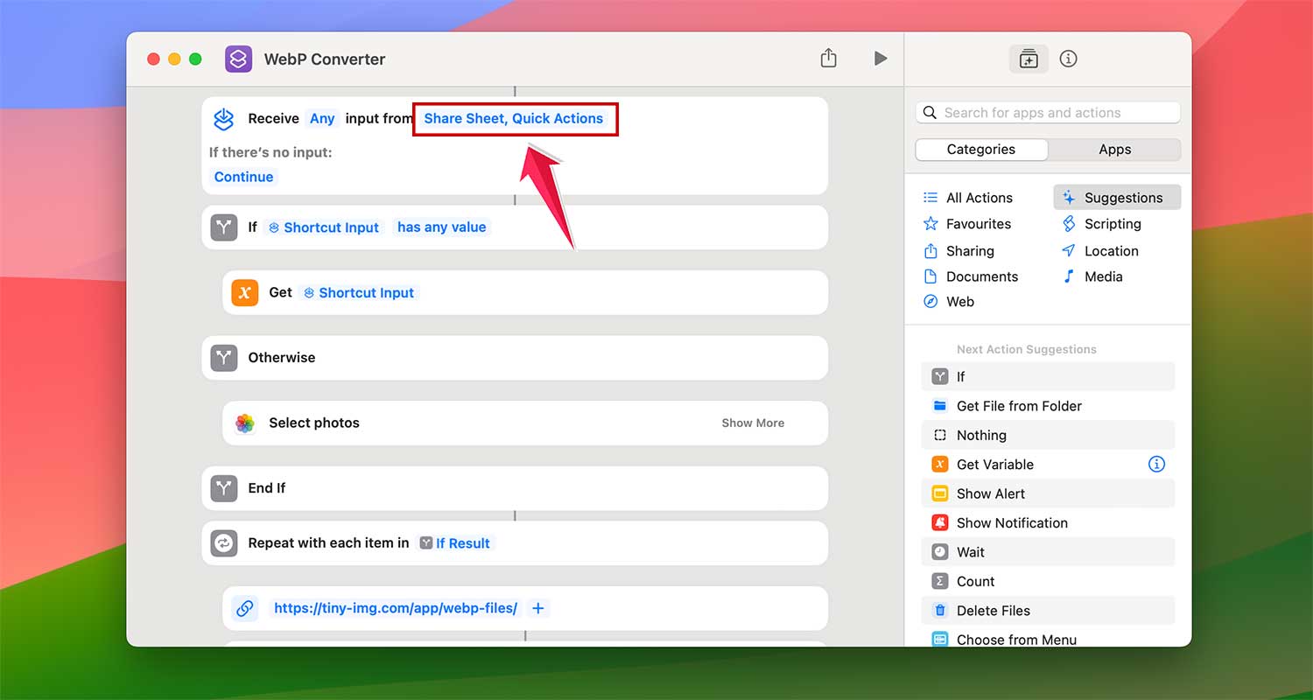Select the Categories tab
The width and height of the screenshot is (1313, 700).
(x=980, y=149)
